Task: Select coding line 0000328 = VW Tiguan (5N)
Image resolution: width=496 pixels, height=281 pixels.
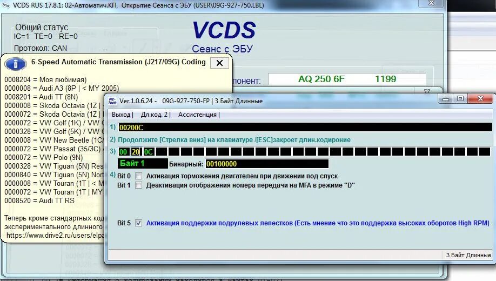Action: coord(54,166)
